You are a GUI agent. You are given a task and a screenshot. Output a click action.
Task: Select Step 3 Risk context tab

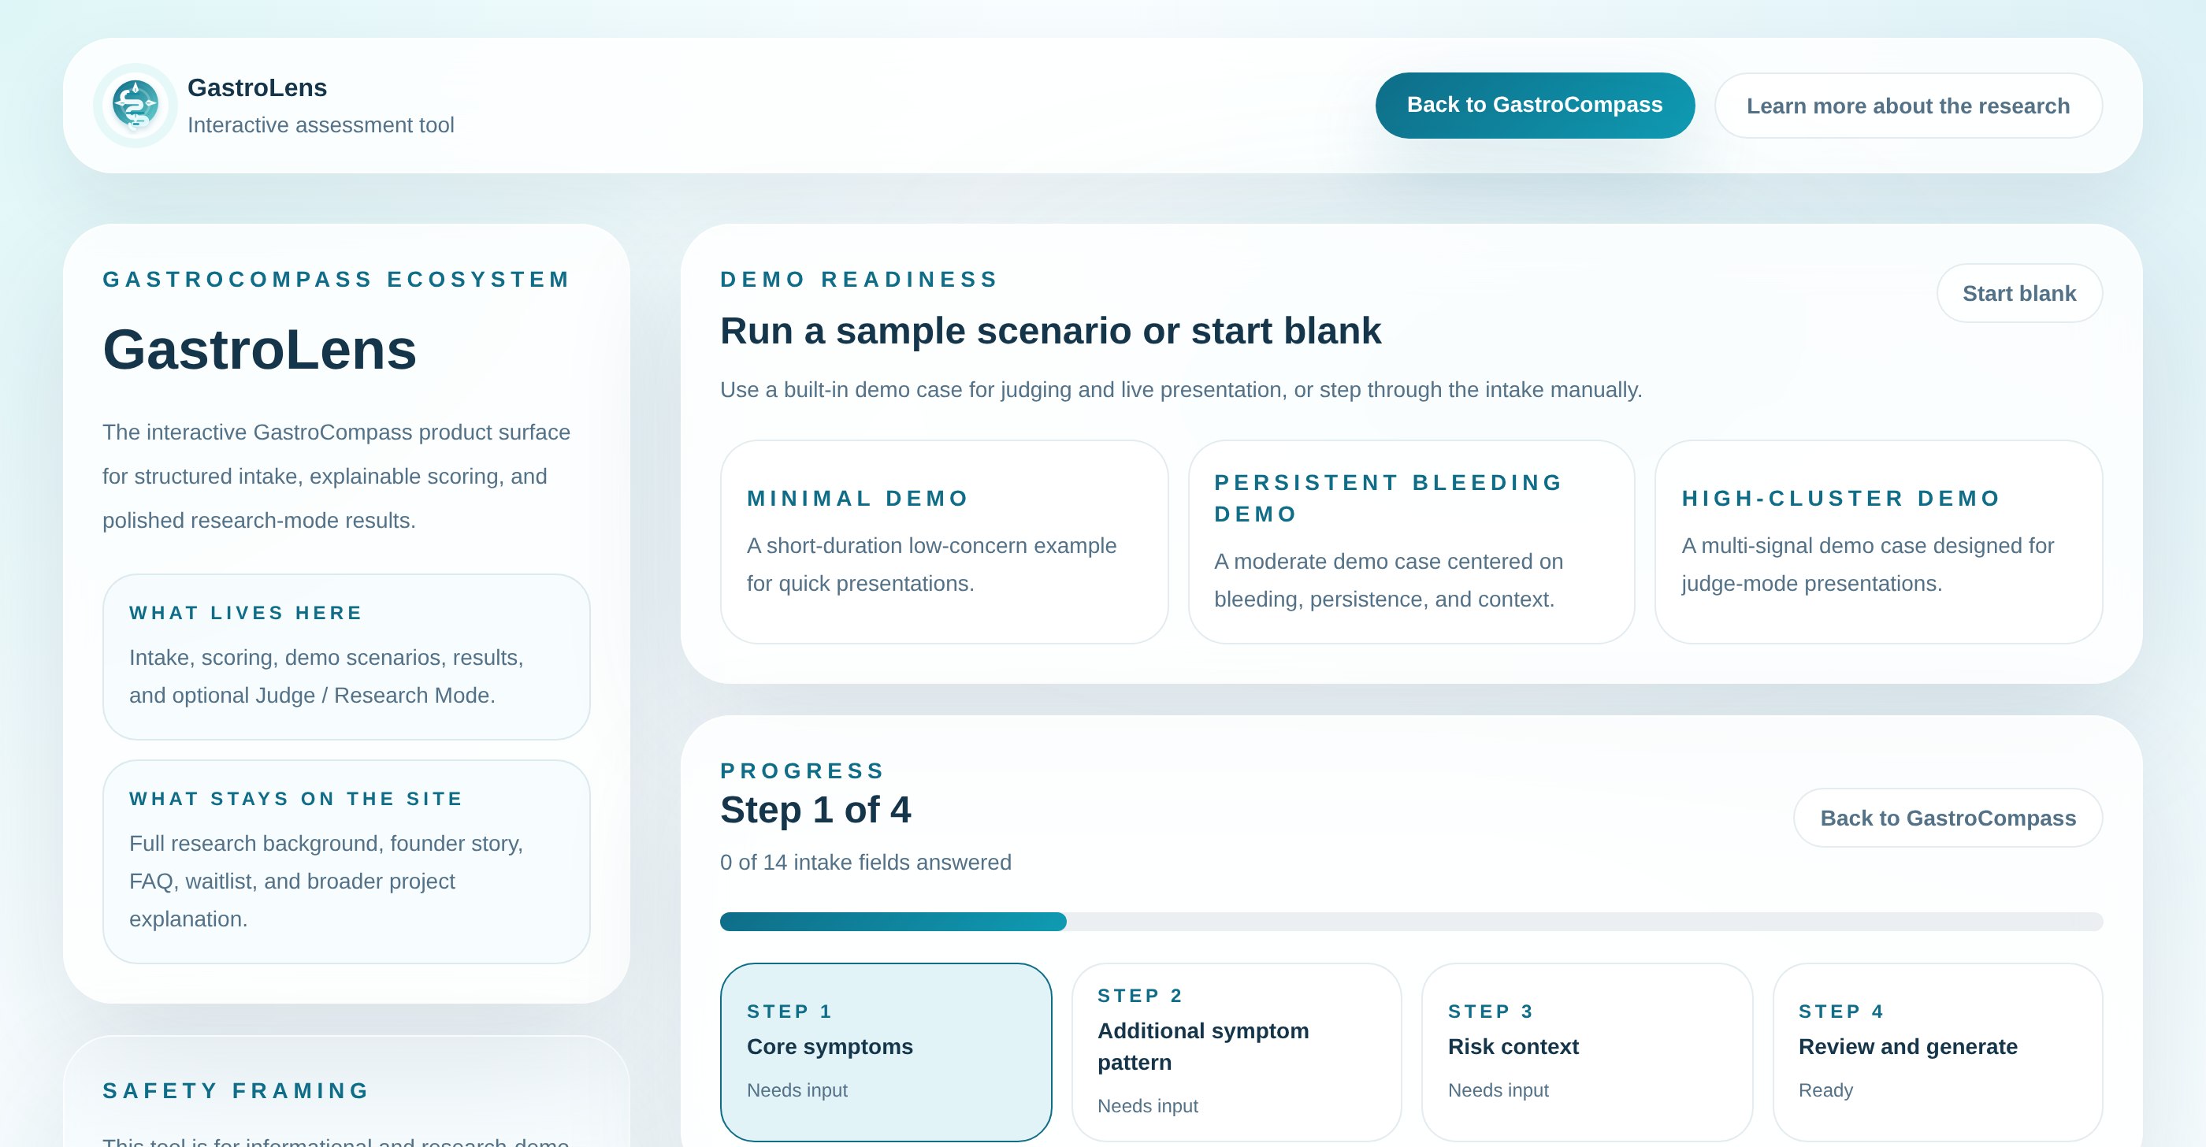(x=1586, y=1051)
